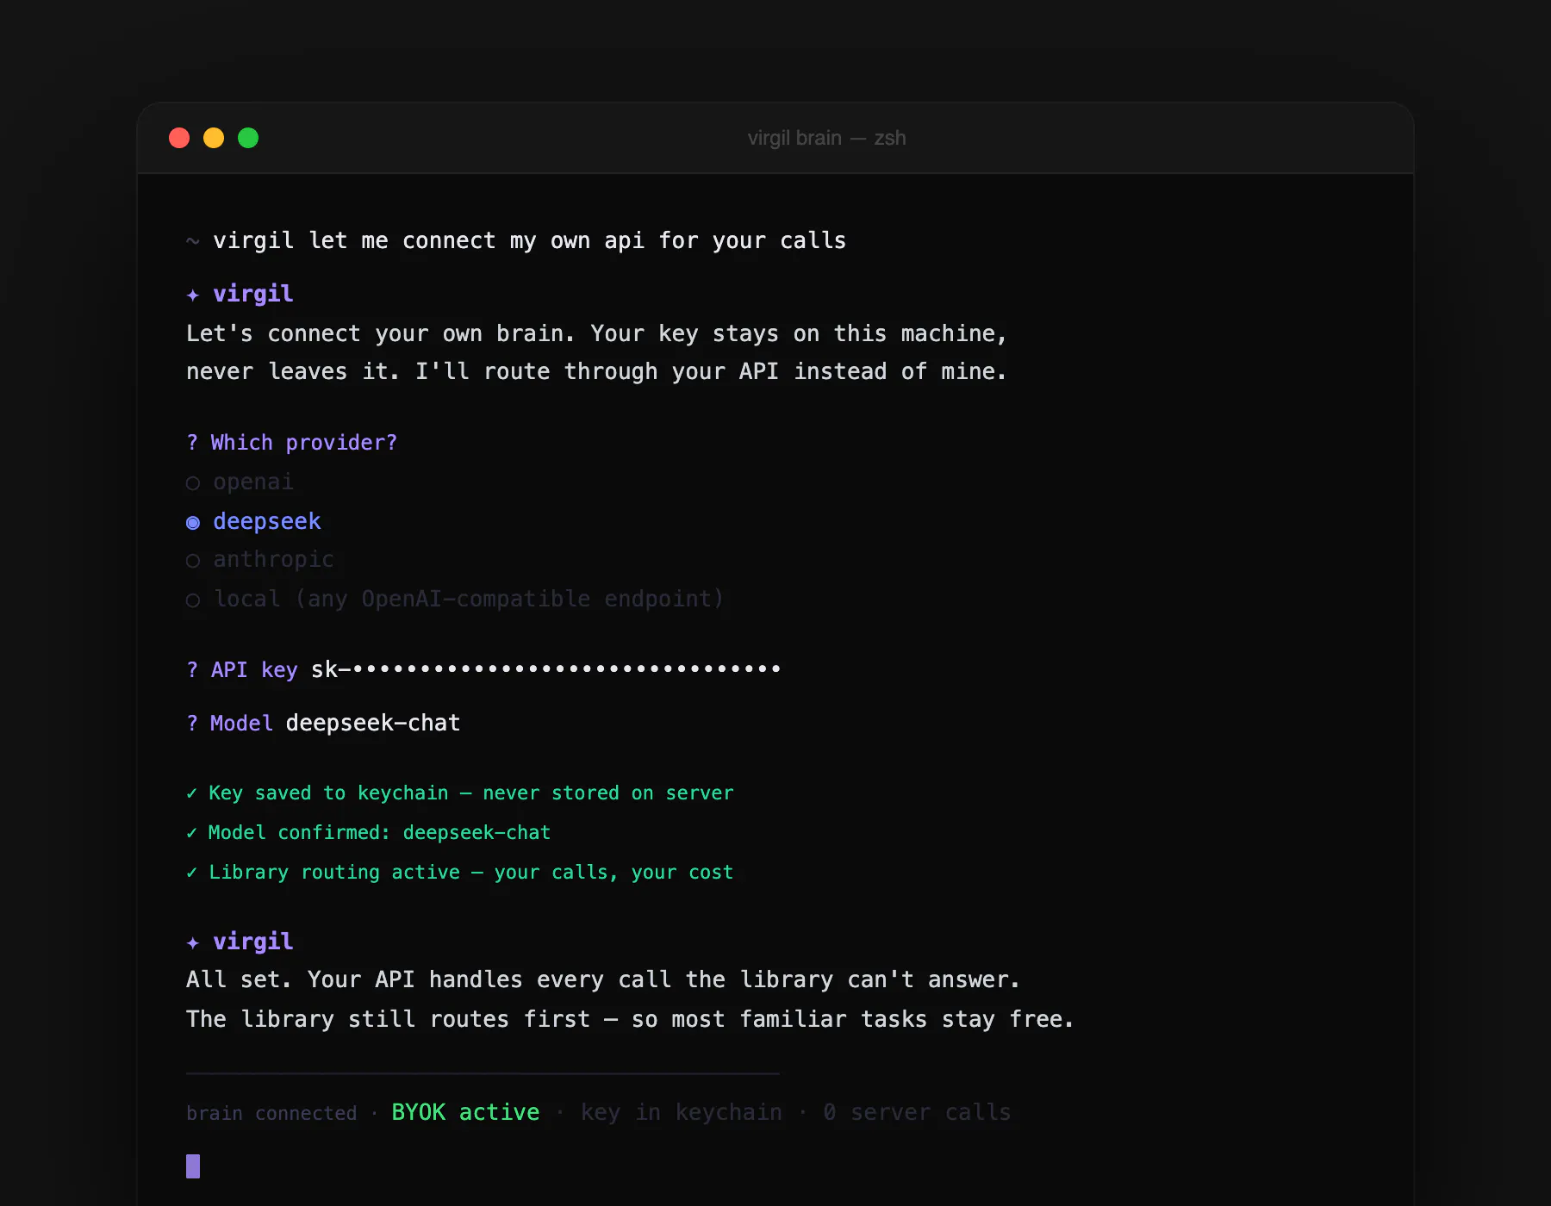Click the question mark before 'Which provider?'
The width and height of the screenshot is (1551, 1206).
coord(192,443)
